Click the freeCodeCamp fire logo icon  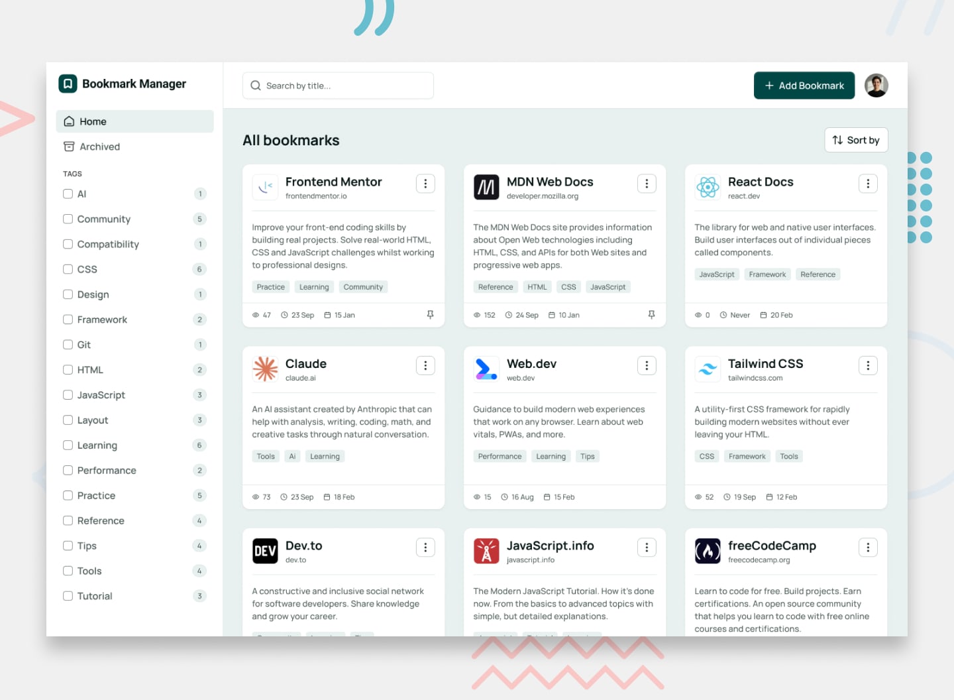pos(708,551)
